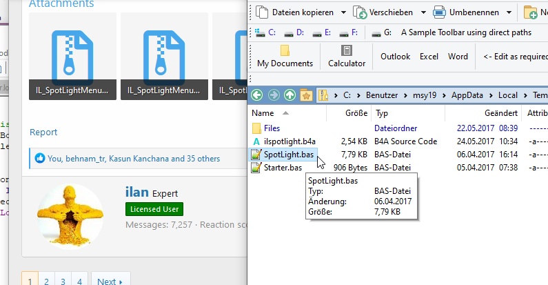
Task: Click ilan's yellow figure avatar
Action: pos(70,216)
